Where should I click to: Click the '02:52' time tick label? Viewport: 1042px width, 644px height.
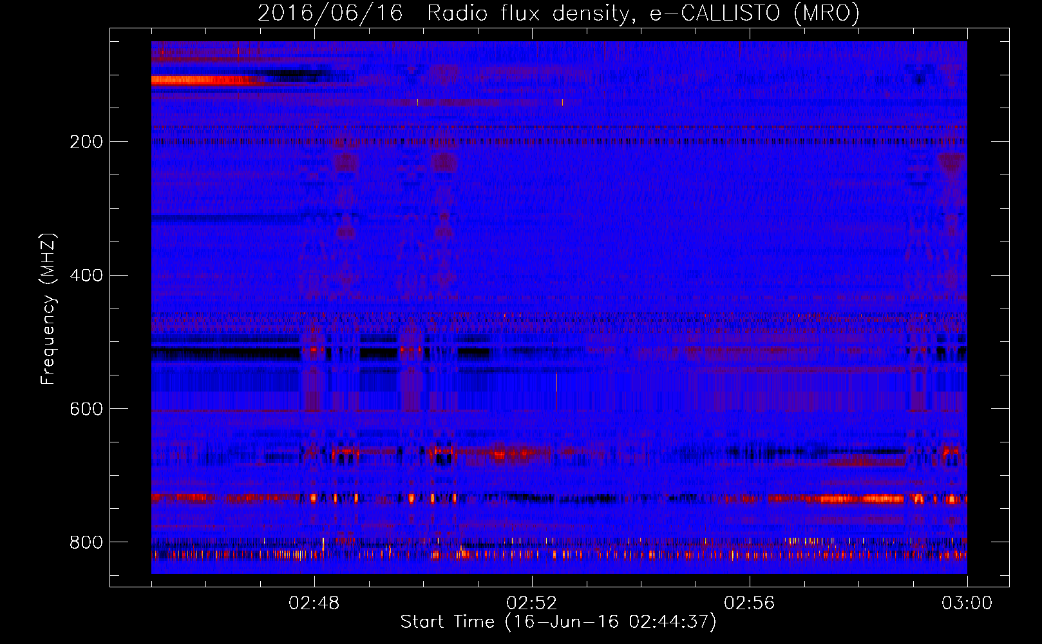point(532,603)
